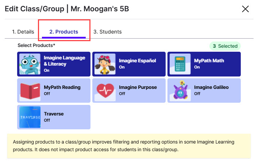The image size is (255, 161).
Task: Turn on MyPath Reading product
Action: (x=54, y=91)
